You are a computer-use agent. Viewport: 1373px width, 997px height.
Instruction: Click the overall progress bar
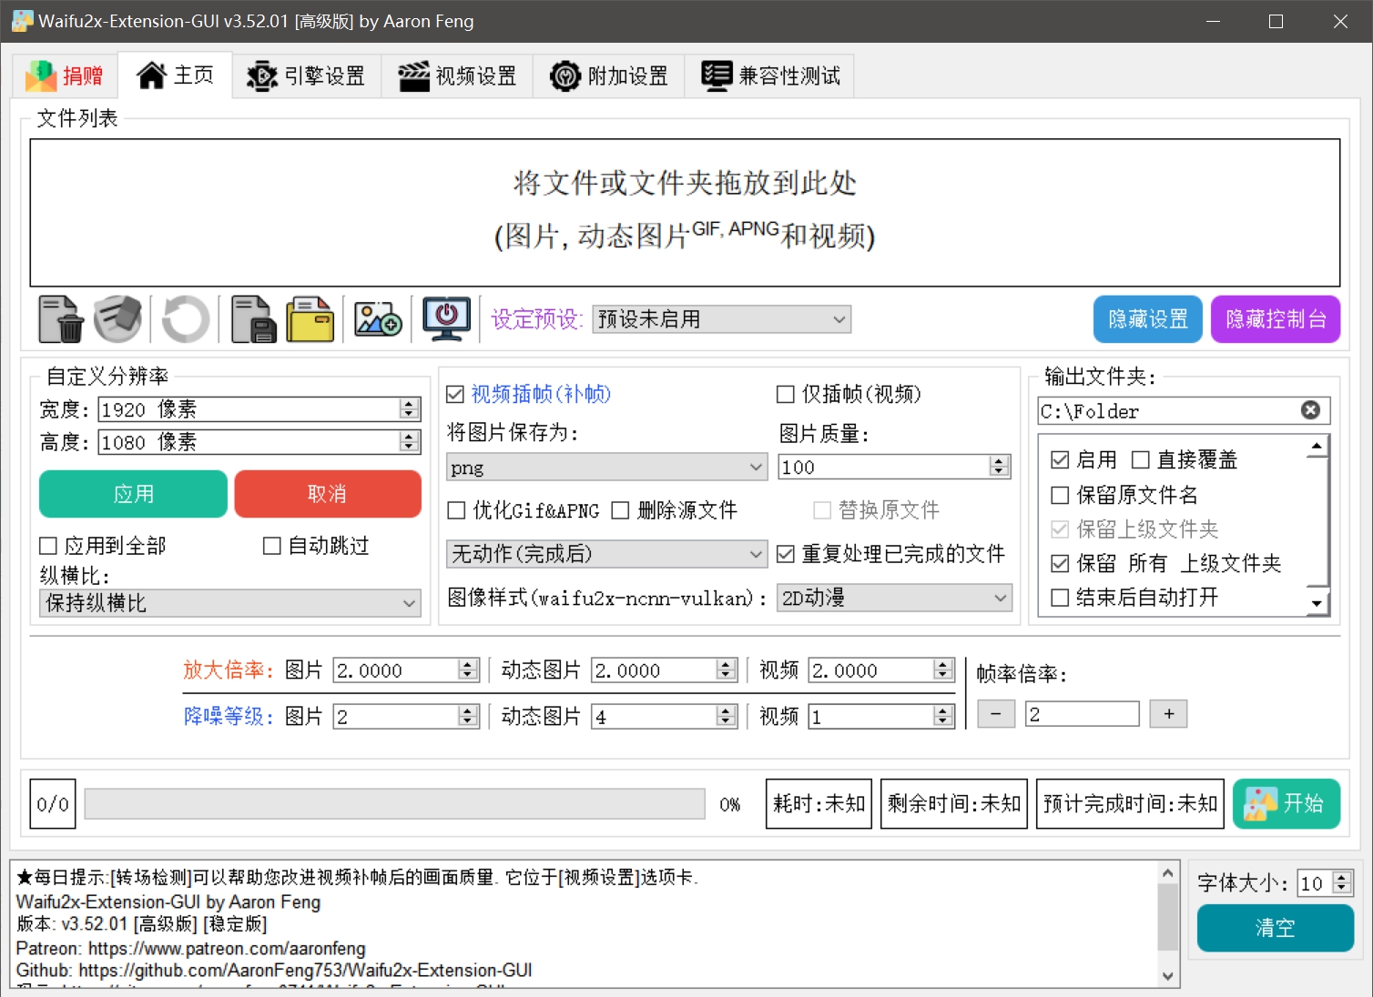pyautogui.click(x=395, y=804)
